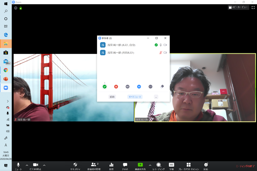Enter full screen mode icon

pos(253,7)
